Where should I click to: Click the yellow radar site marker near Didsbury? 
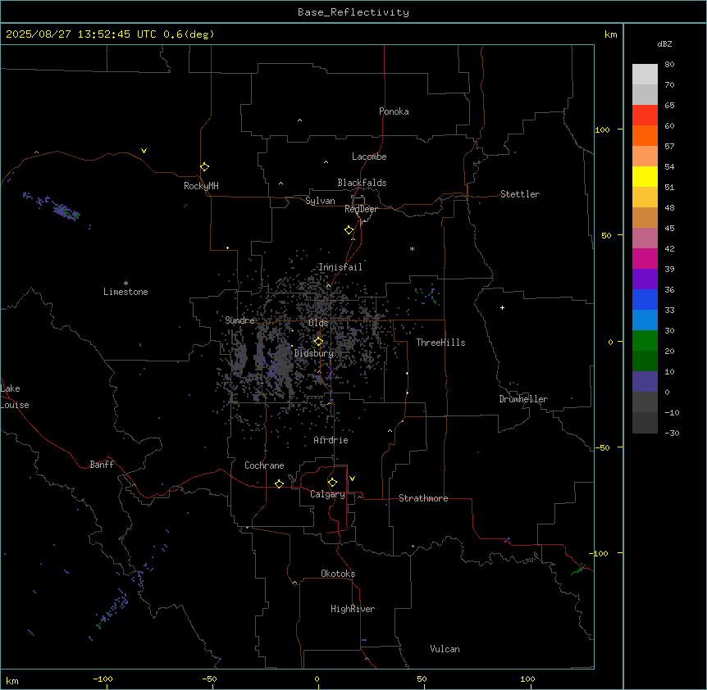tap(318, 342)
